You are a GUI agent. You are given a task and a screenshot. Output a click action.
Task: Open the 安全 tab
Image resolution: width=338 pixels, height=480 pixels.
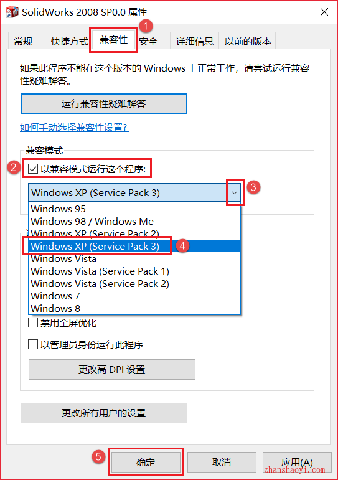[x=148, y=41]
